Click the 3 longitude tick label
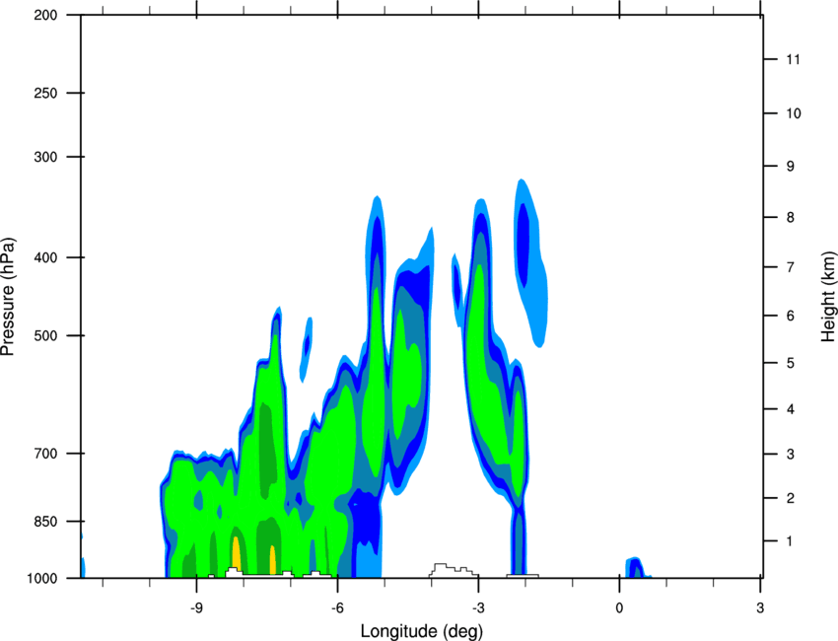This screenshot has height=641, width=838. coord(760,607)
